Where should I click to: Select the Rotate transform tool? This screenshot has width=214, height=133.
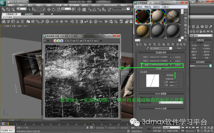point(53,9)
